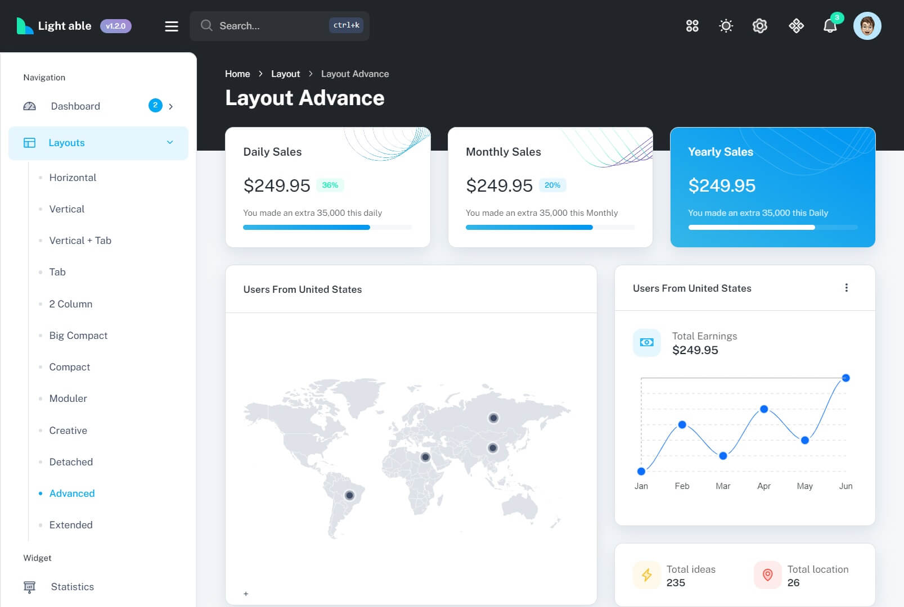Open user profile avatar
The width and height of the screenshot is (904, 607).
[x=867, y=26]
